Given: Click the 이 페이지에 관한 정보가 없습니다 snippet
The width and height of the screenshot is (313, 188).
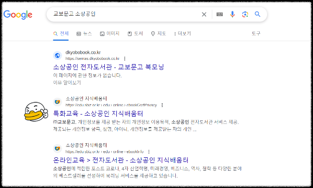Looking at the screenshot, I should 88,76.
